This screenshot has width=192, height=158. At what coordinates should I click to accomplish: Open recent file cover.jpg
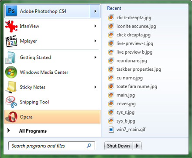pyautogui.click(x=126, y=104)
